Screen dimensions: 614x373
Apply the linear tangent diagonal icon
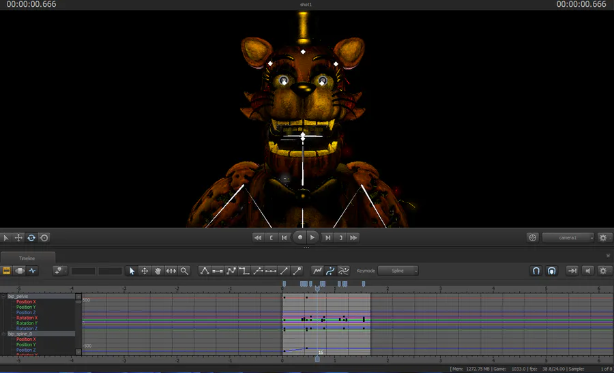coord(284,271)
